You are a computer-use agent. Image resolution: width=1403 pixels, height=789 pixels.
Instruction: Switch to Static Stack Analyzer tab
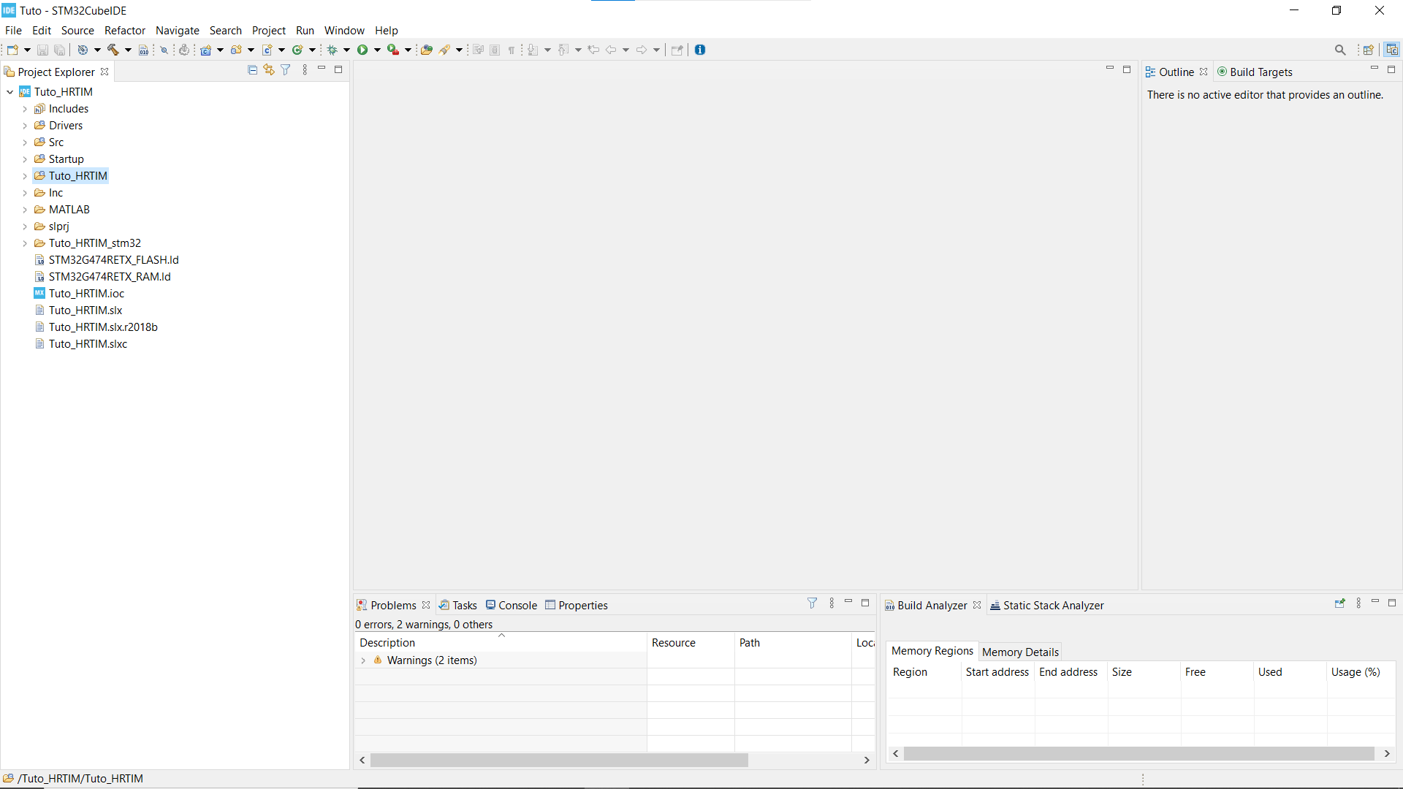[x=1046, y=605]
